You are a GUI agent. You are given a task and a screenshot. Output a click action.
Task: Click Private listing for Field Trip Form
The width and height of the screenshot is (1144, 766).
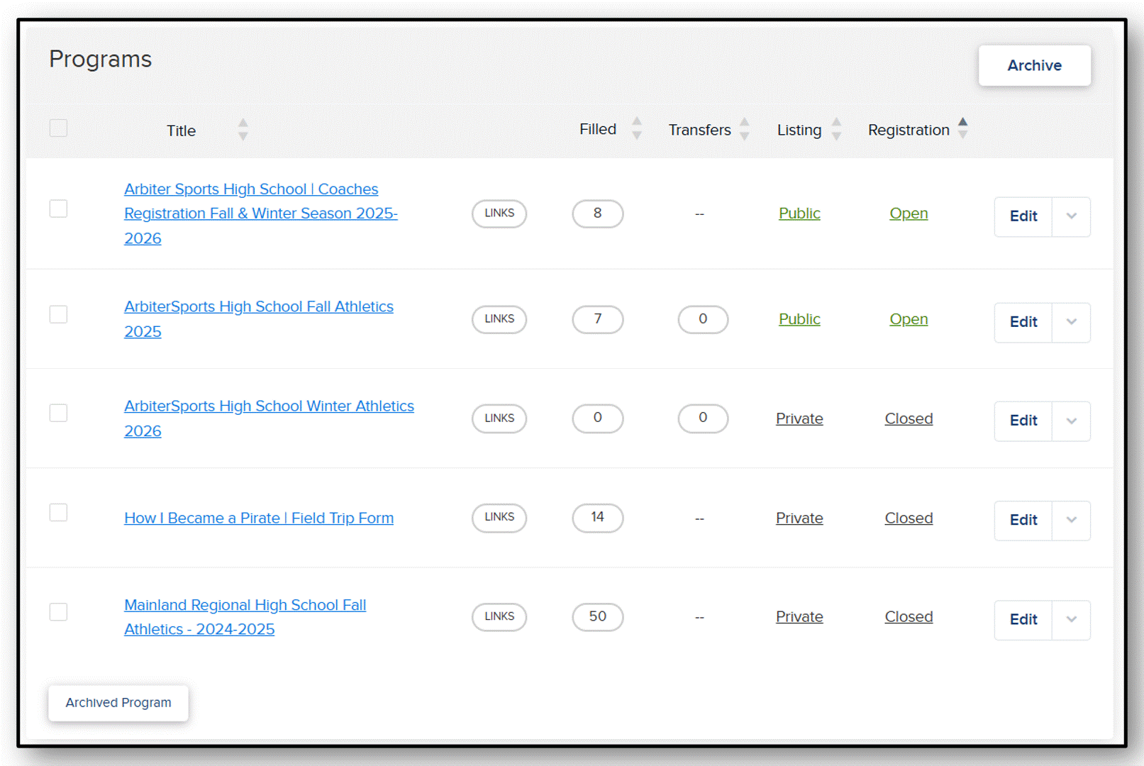799,518
